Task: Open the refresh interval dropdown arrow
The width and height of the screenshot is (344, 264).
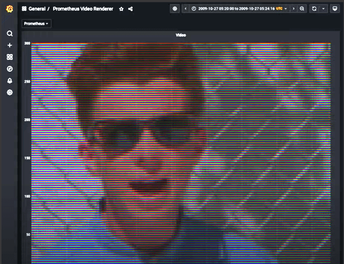Action: [323, 9]
